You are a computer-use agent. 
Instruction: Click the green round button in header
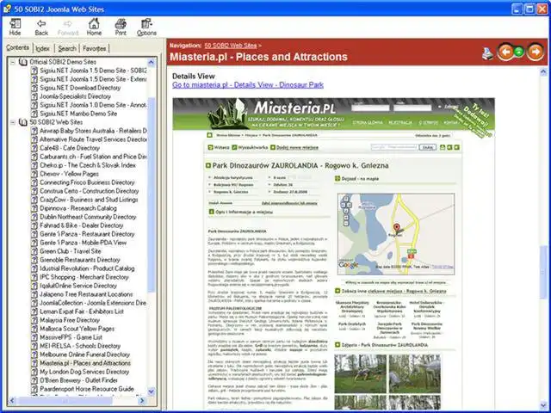click(x=518, y=52)
